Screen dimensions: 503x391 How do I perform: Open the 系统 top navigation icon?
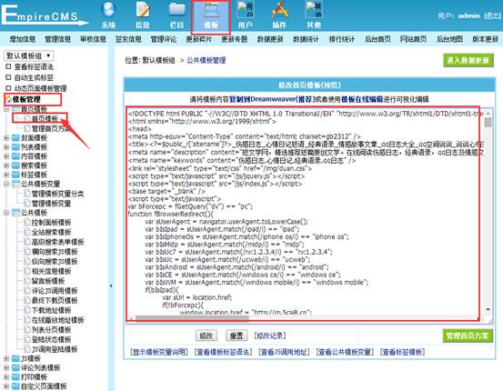(x=108, y=15)
